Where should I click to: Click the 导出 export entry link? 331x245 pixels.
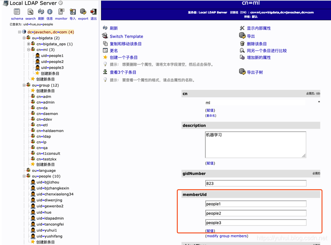251,36
